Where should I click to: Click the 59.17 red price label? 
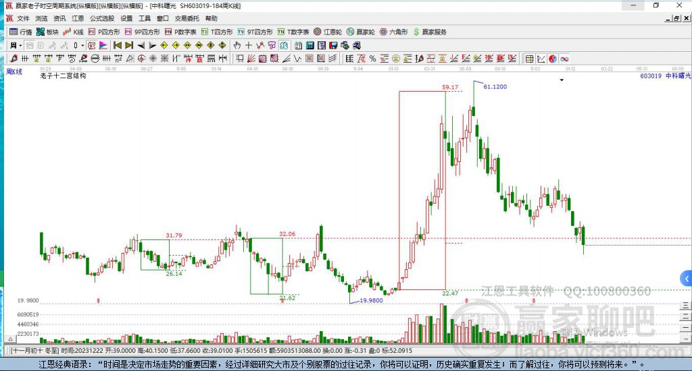450,87
